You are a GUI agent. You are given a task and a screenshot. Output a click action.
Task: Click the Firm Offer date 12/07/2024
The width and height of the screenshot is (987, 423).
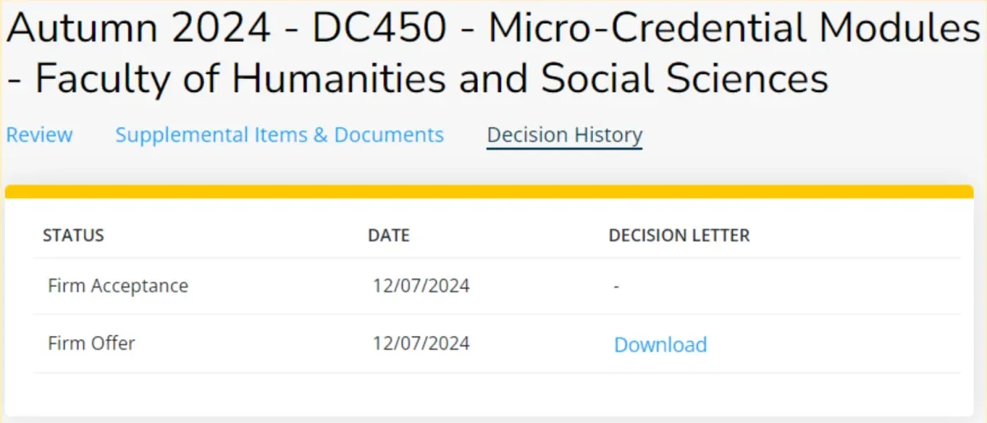tap(421, 343)
